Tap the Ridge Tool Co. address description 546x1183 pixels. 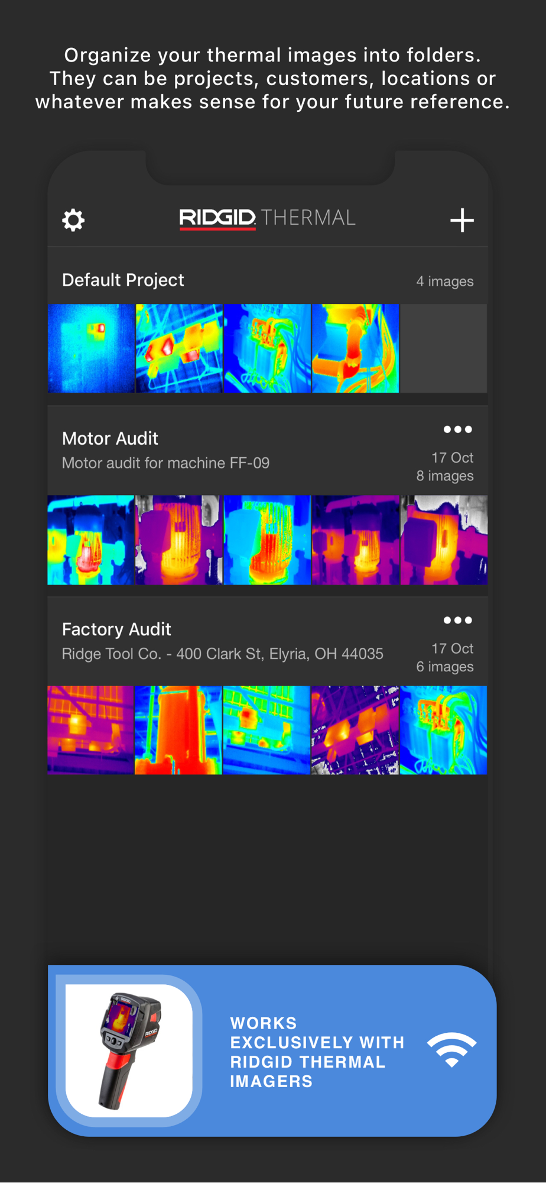pyautogui.click(x=223, y=654)
